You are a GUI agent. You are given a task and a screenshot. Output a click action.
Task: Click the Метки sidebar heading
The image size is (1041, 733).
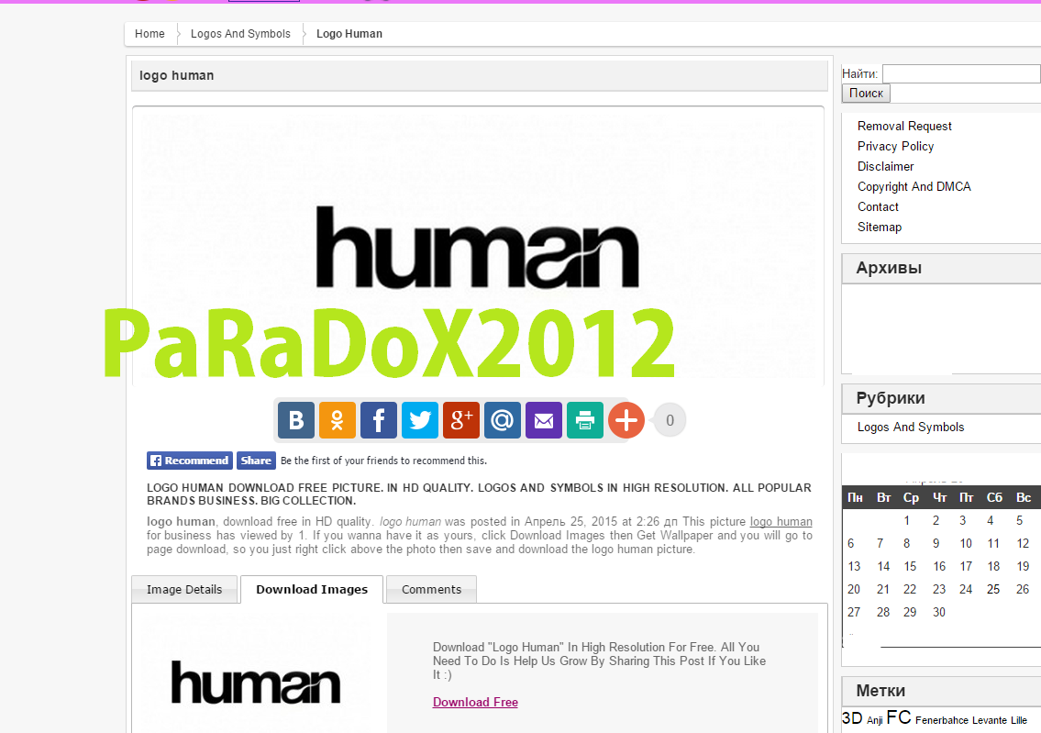(880, 691)
